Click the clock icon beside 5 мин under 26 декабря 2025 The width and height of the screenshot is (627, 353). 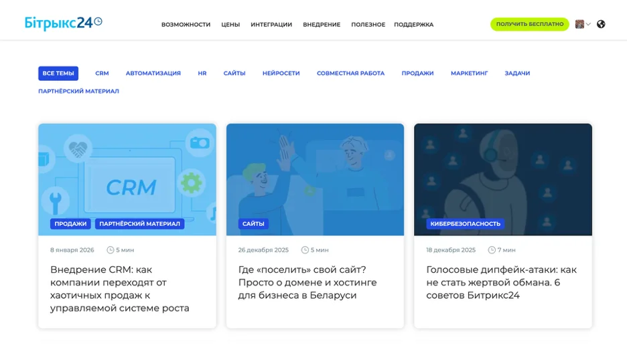pos(305,250)
